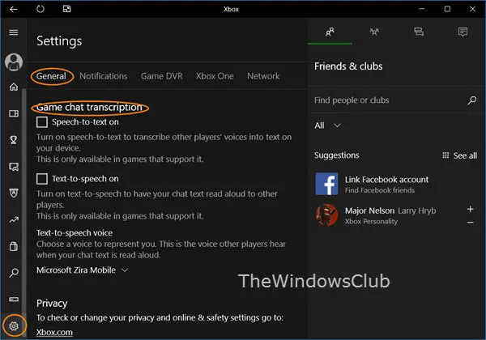Maximize the Xbox window

click(x=447, y=9)
